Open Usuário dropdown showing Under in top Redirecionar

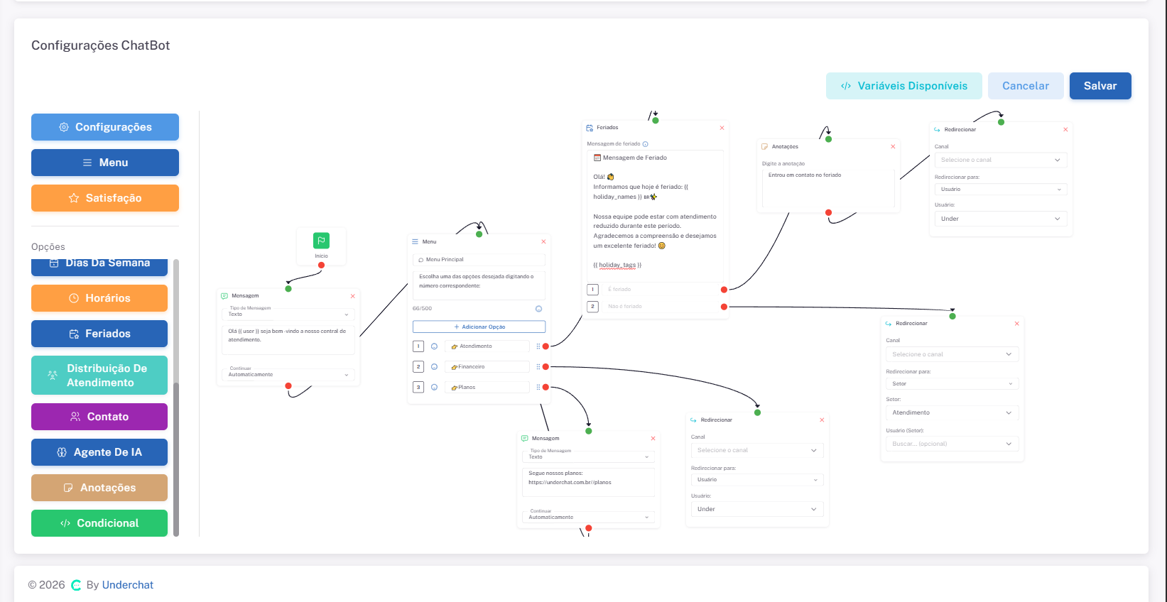pyautogui.click(x=1001, y=219)
